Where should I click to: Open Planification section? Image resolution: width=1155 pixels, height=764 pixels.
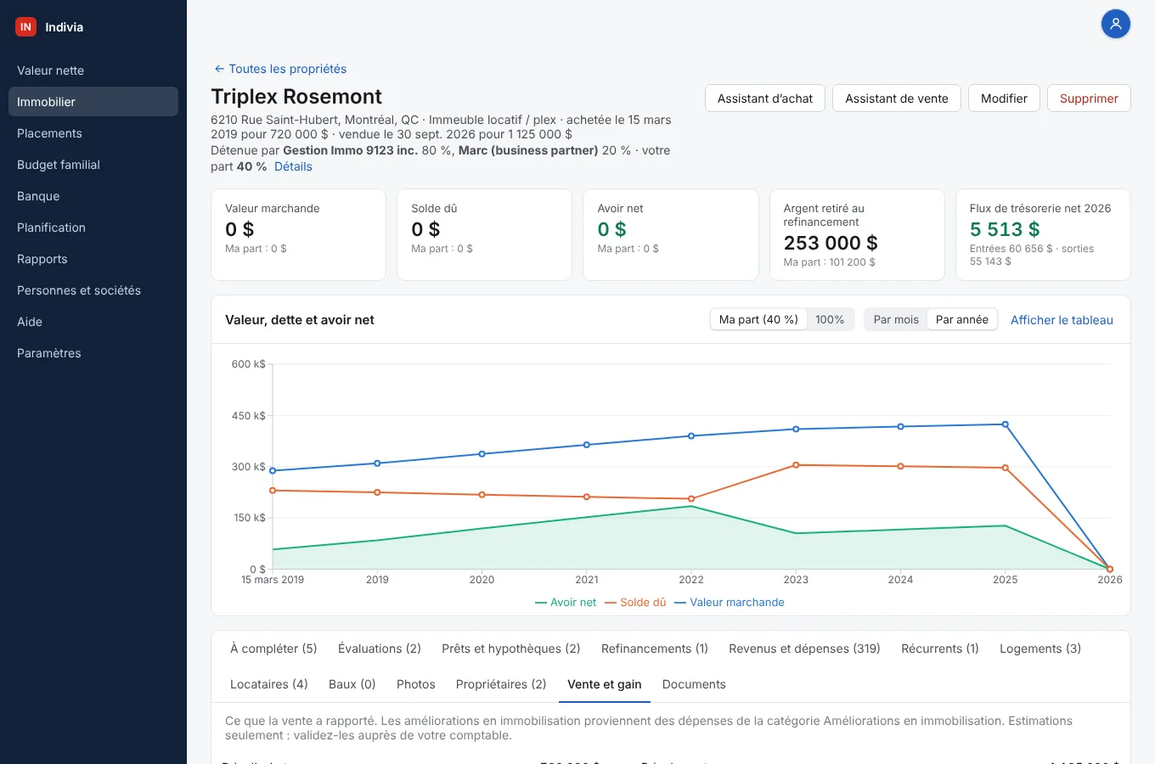coord(93,228)
